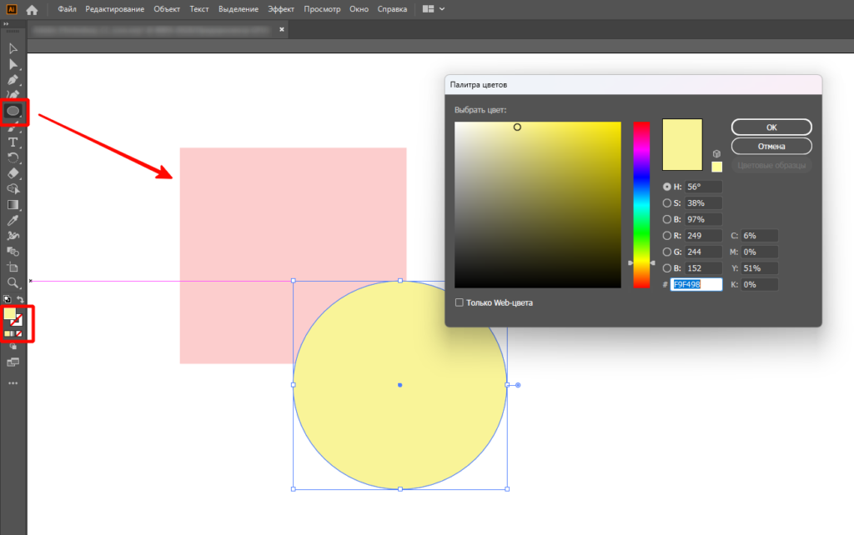
Task: Click the Отмена button
Action: coord(771,146)
